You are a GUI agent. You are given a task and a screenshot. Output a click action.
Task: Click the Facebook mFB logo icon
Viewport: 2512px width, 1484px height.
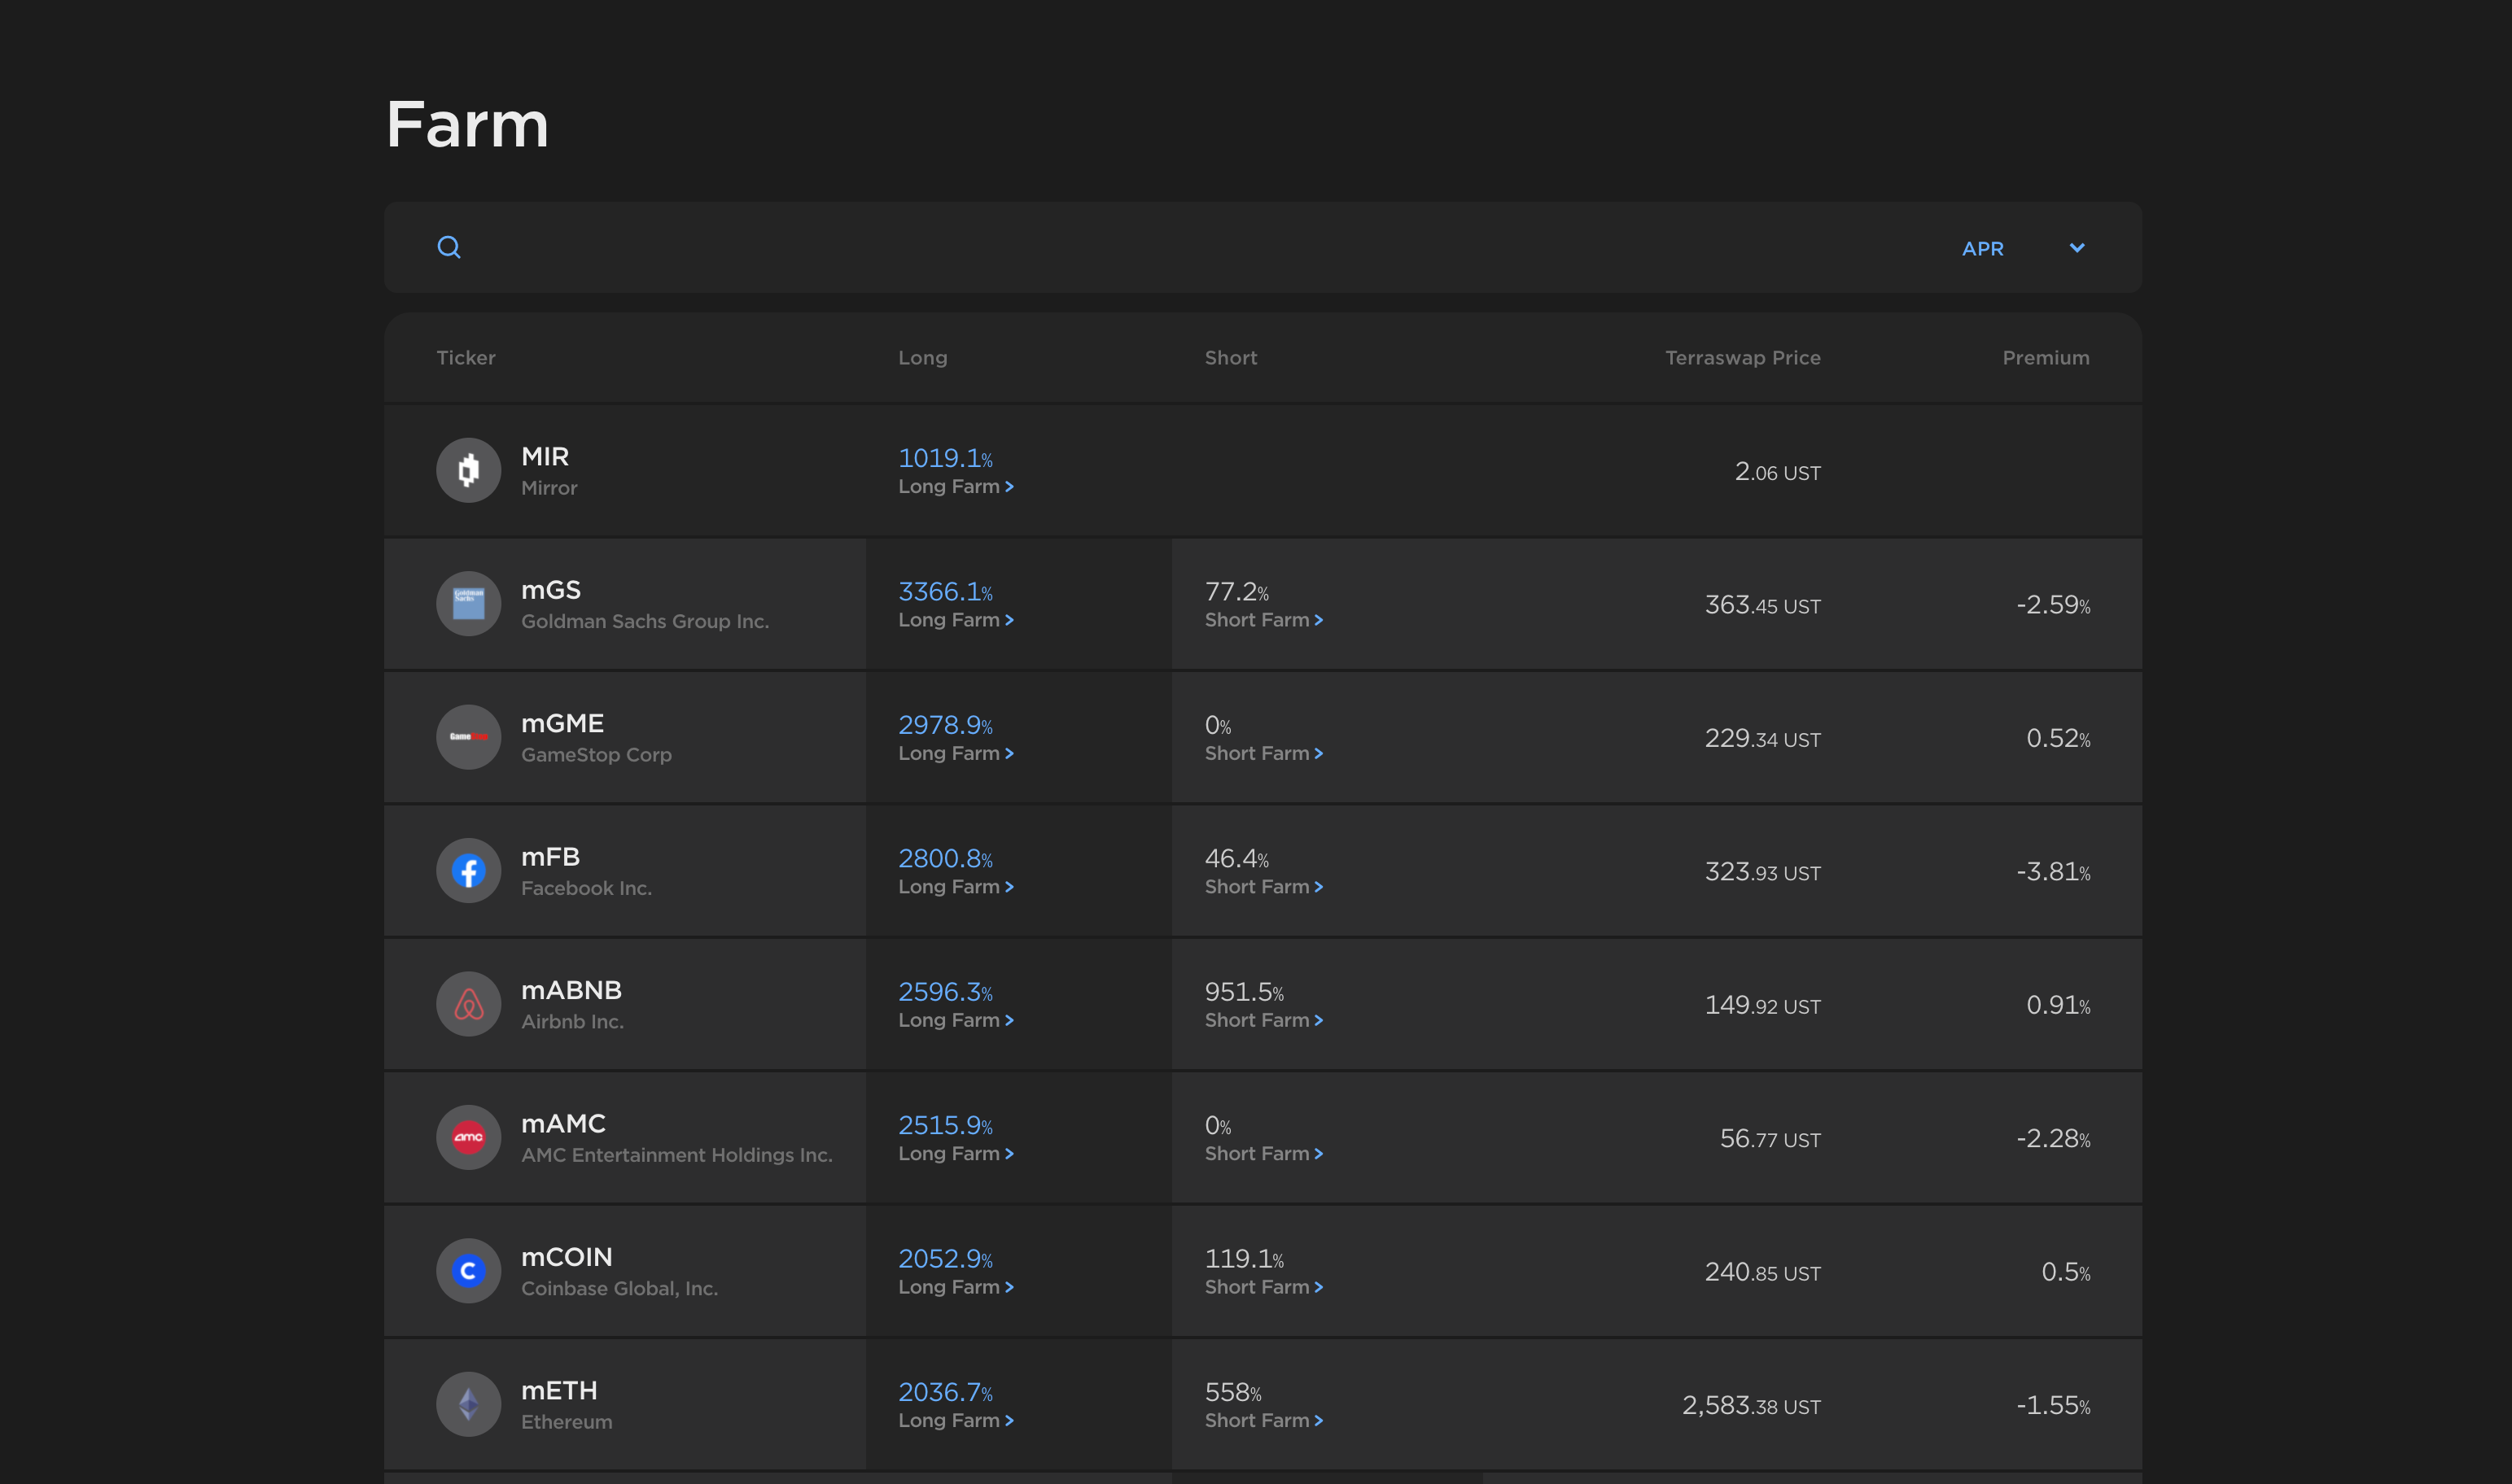point(468,871)
